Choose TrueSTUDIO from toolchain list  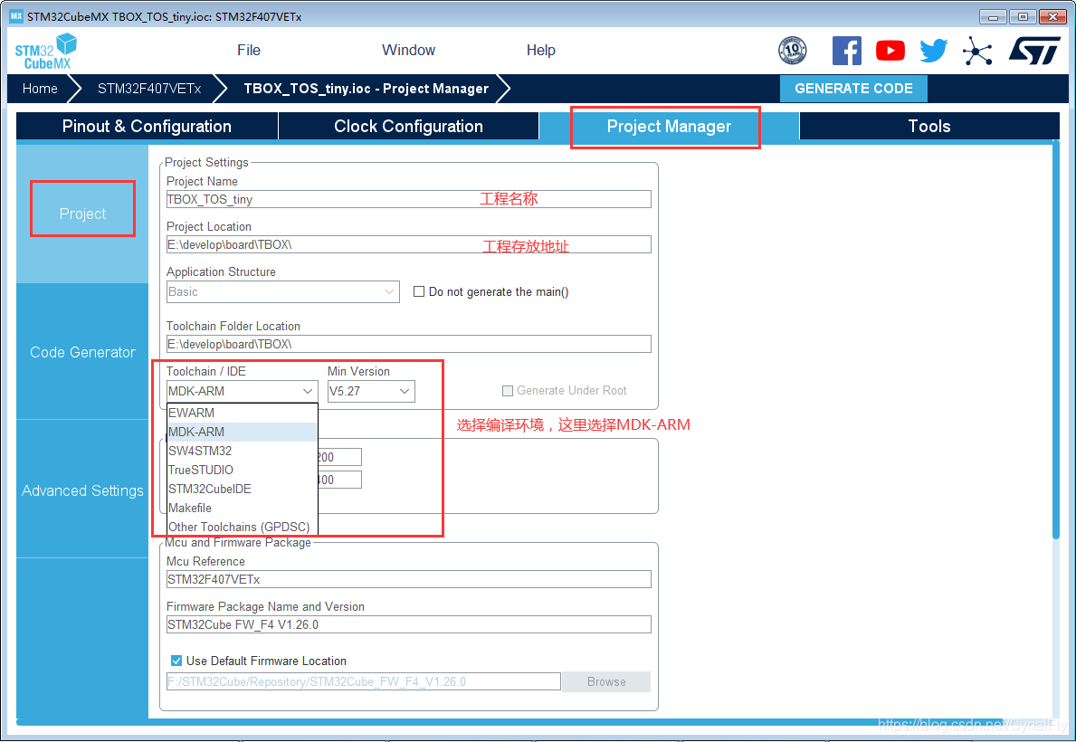click(243, 471)
